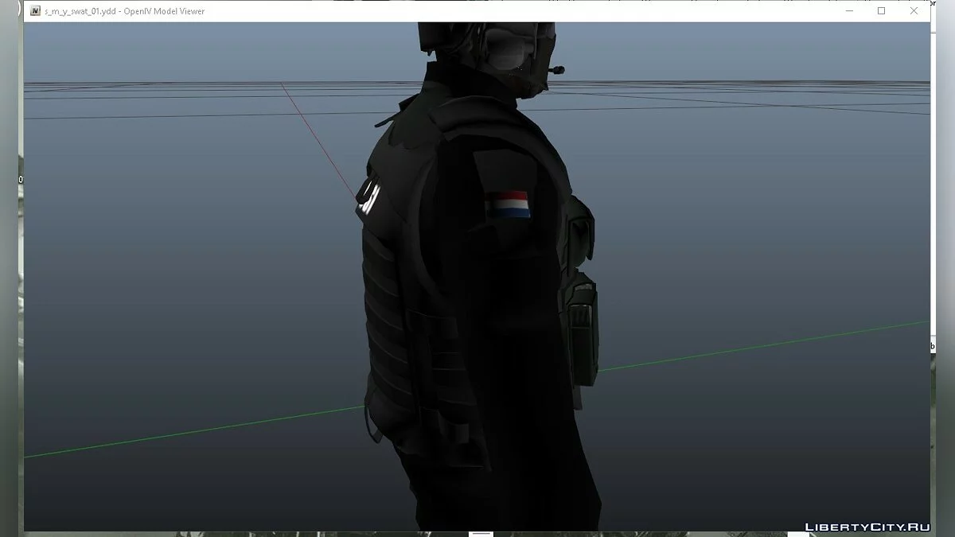This screenshot has height=537, width=955.
Task: Click the OpenIV app icon in title bar
Action: [x=36, y=11]
